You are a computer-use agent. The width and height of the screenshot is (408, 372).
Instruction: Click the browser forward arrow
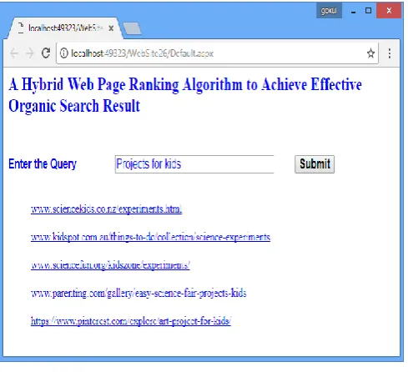30,53
